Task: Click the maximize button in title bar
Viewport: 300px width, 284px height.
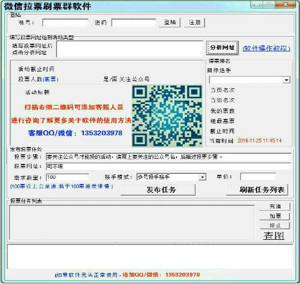Action: click(269, 4)
